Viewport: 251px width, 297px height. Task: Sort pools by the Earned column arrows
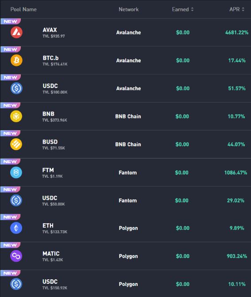(x=192, y=9)
